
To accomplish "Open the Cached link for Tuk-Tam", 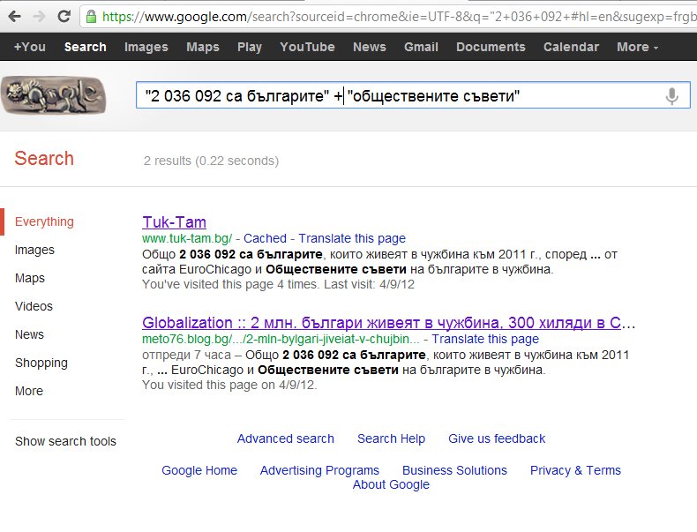I will (x=265, y=238).
